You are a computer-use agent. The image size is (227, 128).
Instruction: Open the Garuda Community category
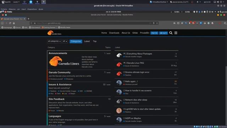coord(60,73)
